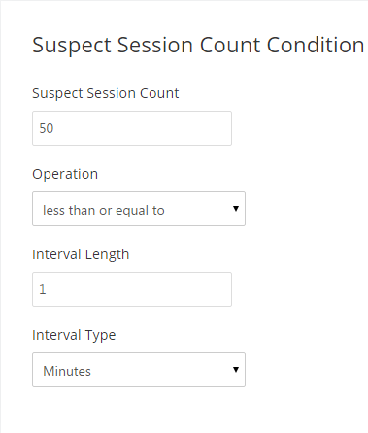Focus the Interval Length input field
Viewport: 368px width, 433px height.
(132, 289)
